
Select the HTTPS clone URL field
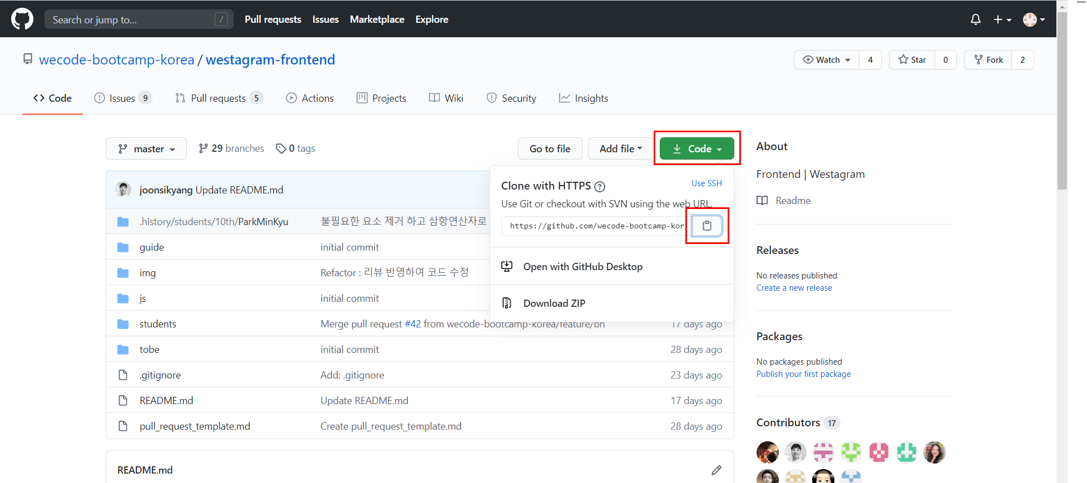click(x=596, y=226)
